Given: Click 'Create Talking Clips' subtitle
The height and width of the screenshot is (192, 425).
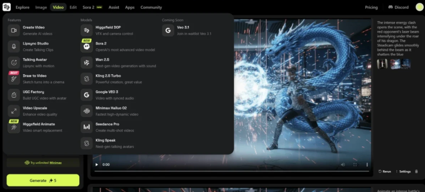Looking at the screenshot, I should [38, 50].
